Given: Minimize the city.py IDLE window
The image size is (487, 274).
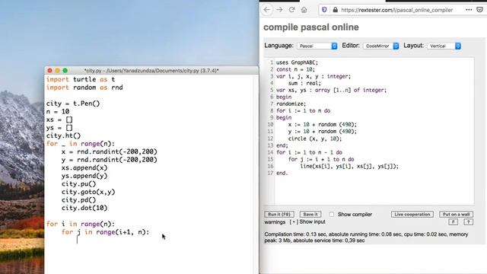Looking at the screenshot, I should [57, 71].
